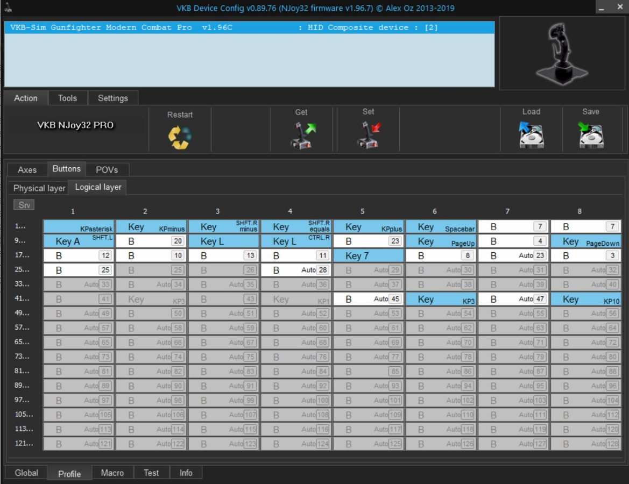Select the Key Spacebar cell
The width and height of the screenshot is (629, 484).
click(x=441, y=226)
